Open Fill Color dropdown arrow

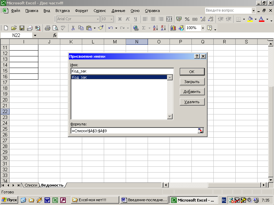[256, 19]
